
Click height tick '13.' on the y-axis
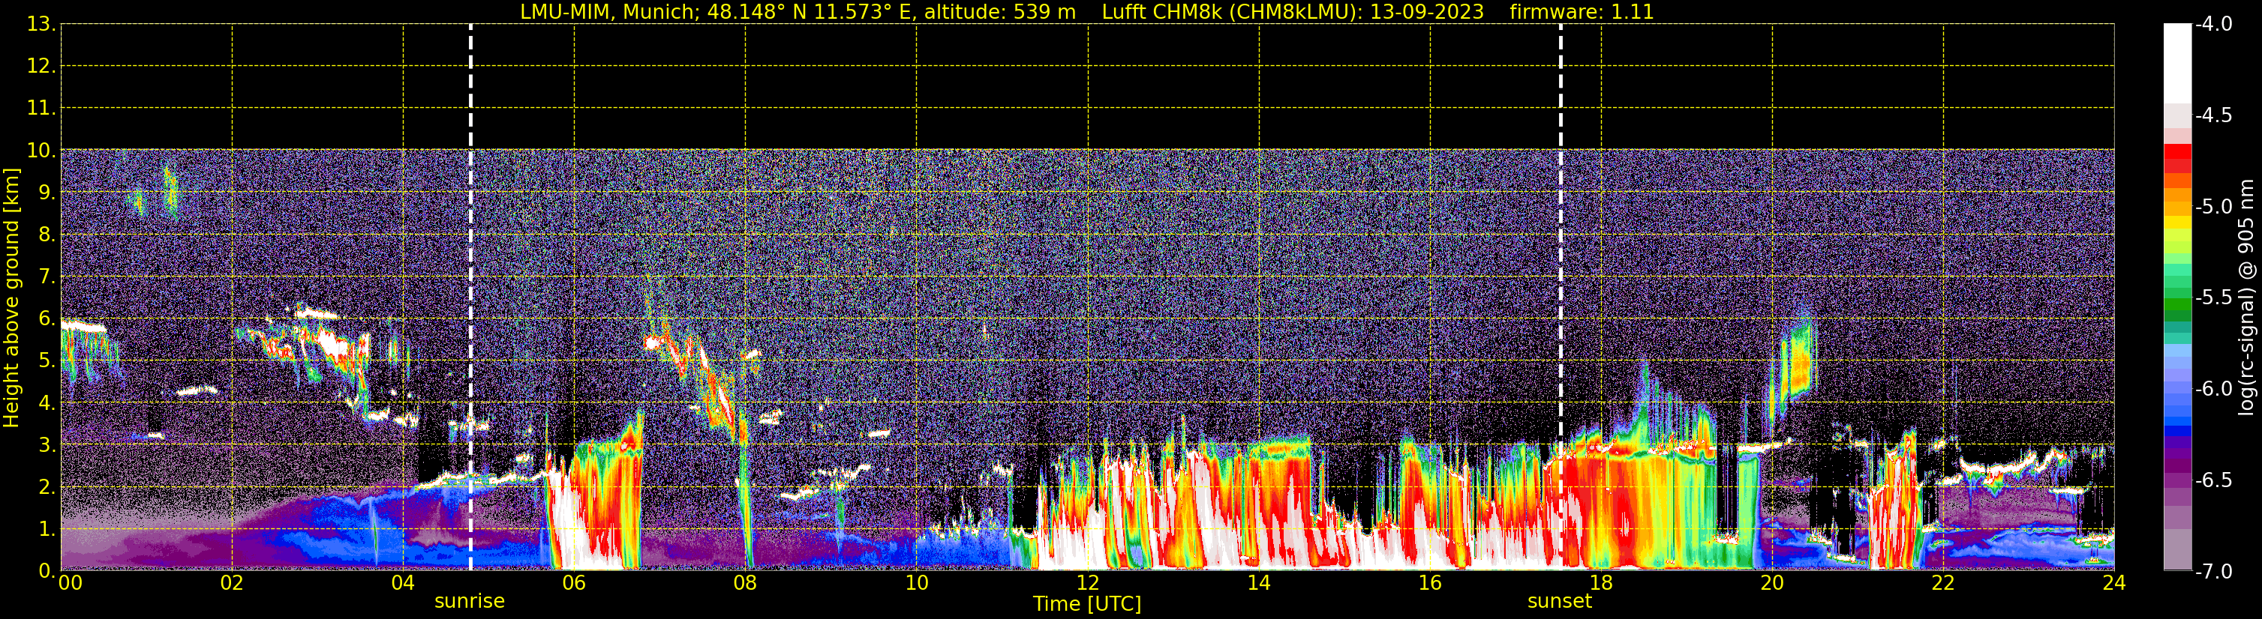[x=41, y=25]
